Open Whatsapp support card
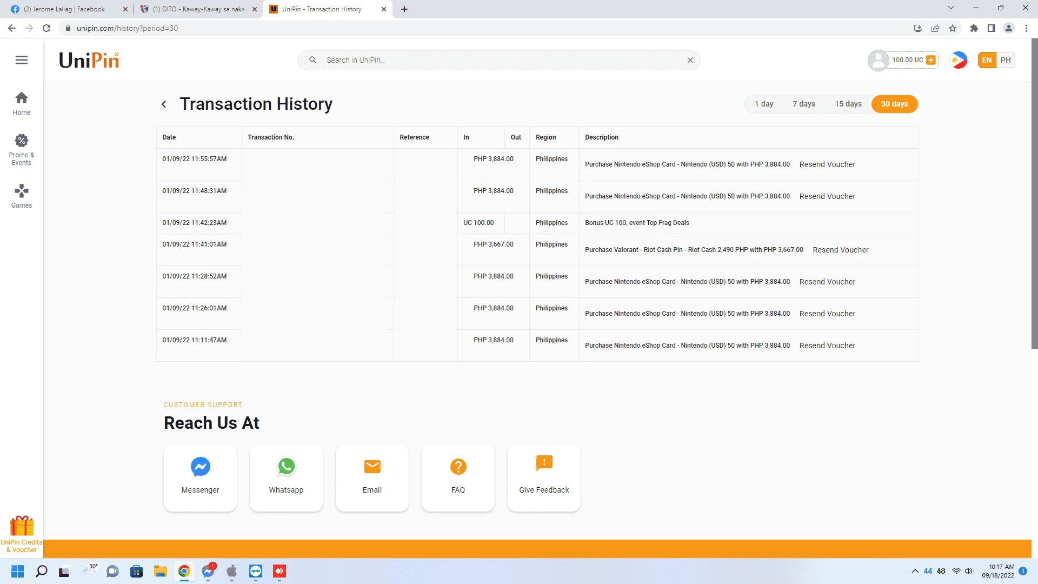 pos(286,478)
